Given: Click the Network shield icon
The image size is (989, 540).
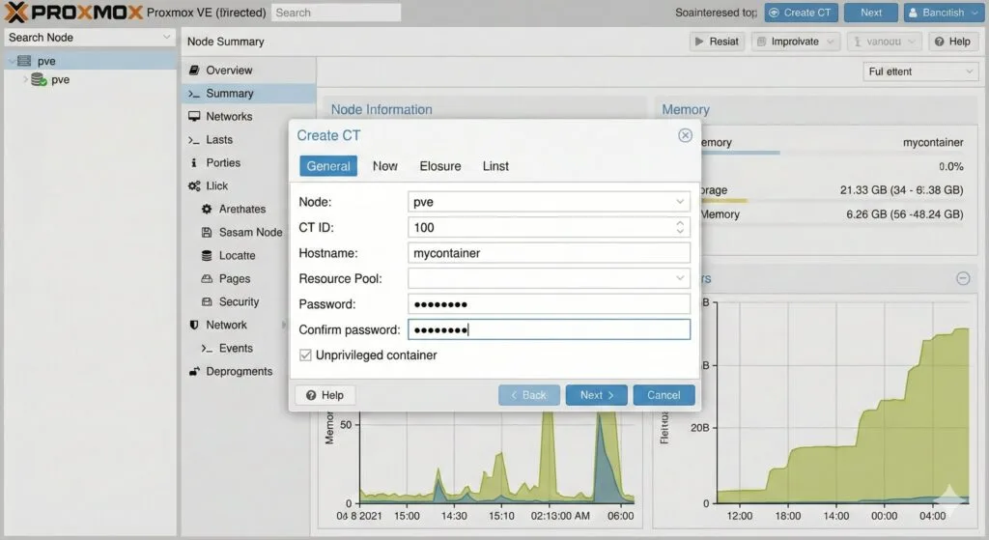Looking at the screenshot, I should click(194, 326).
